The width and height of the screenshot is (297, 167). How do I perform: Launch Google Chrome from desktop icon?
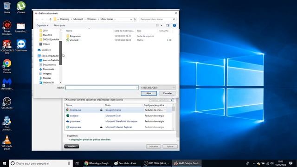[x=7, y=66]
